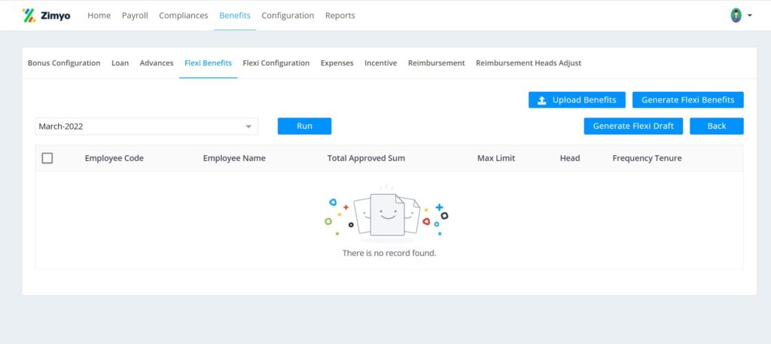Click Generate Flexi Benefits

point(688,100)
